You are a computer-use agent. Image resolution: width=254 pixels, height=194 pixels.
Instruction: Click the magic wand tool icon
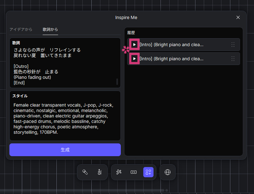pos(119,172)
